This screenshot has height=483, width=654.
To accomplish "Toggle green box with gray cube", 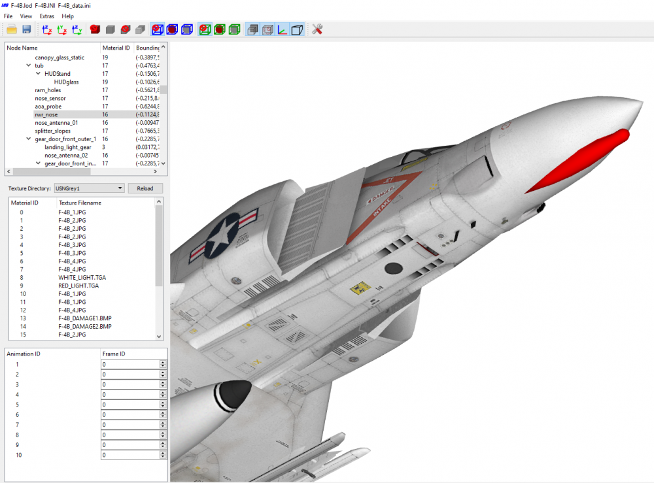I will [235, 29].
